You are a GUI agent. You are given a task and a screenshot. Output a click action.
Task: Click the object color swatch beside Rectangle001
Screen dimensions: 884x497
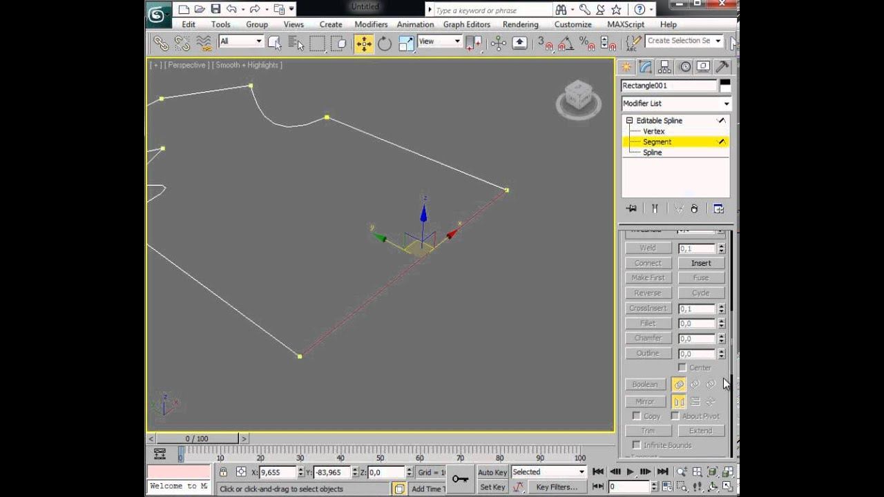[x=724, y=86]
